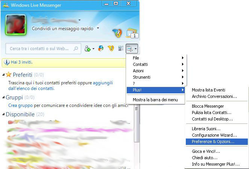Expand the Contatti submenu
The height and width of the screenshot is (169, 249).
[156, 64]
